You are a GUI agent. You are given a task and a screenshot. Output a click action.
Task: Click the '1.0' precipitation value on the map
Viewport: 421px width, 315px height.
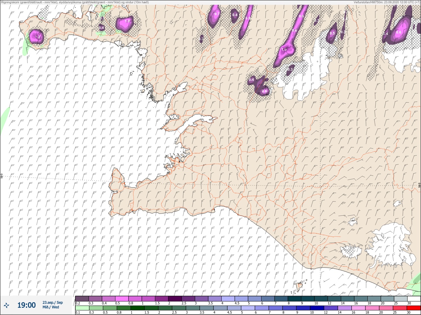128,21
